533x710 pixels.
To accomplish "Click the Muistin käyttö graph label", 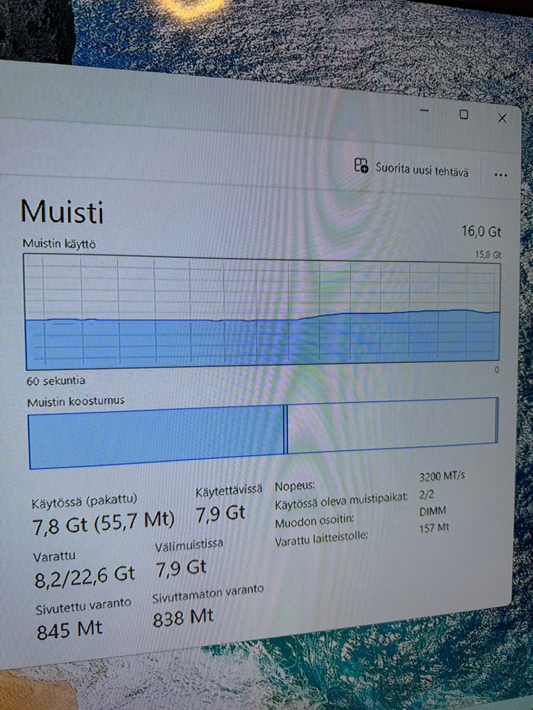I will pyautogui.click(x=59, y=244).
